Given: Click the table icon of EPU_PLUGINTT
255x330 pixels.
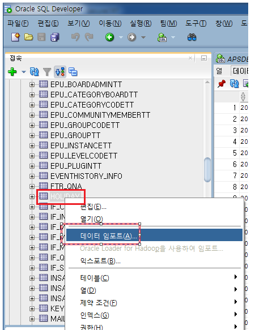Looking at the screenshot, I should 44,165.
